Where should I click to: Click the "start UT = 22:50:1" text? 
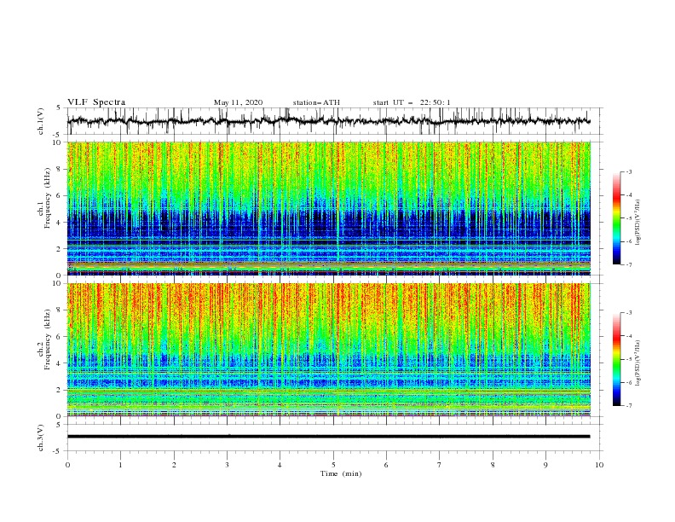412,102
